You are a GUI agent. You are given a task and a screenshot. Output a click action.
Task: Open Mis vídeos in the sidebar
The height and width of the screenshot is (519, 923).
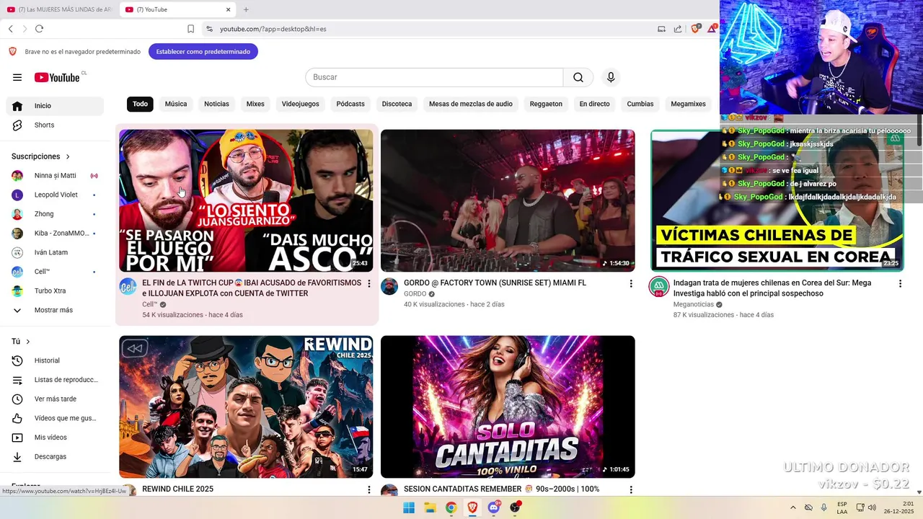(55, 438)
